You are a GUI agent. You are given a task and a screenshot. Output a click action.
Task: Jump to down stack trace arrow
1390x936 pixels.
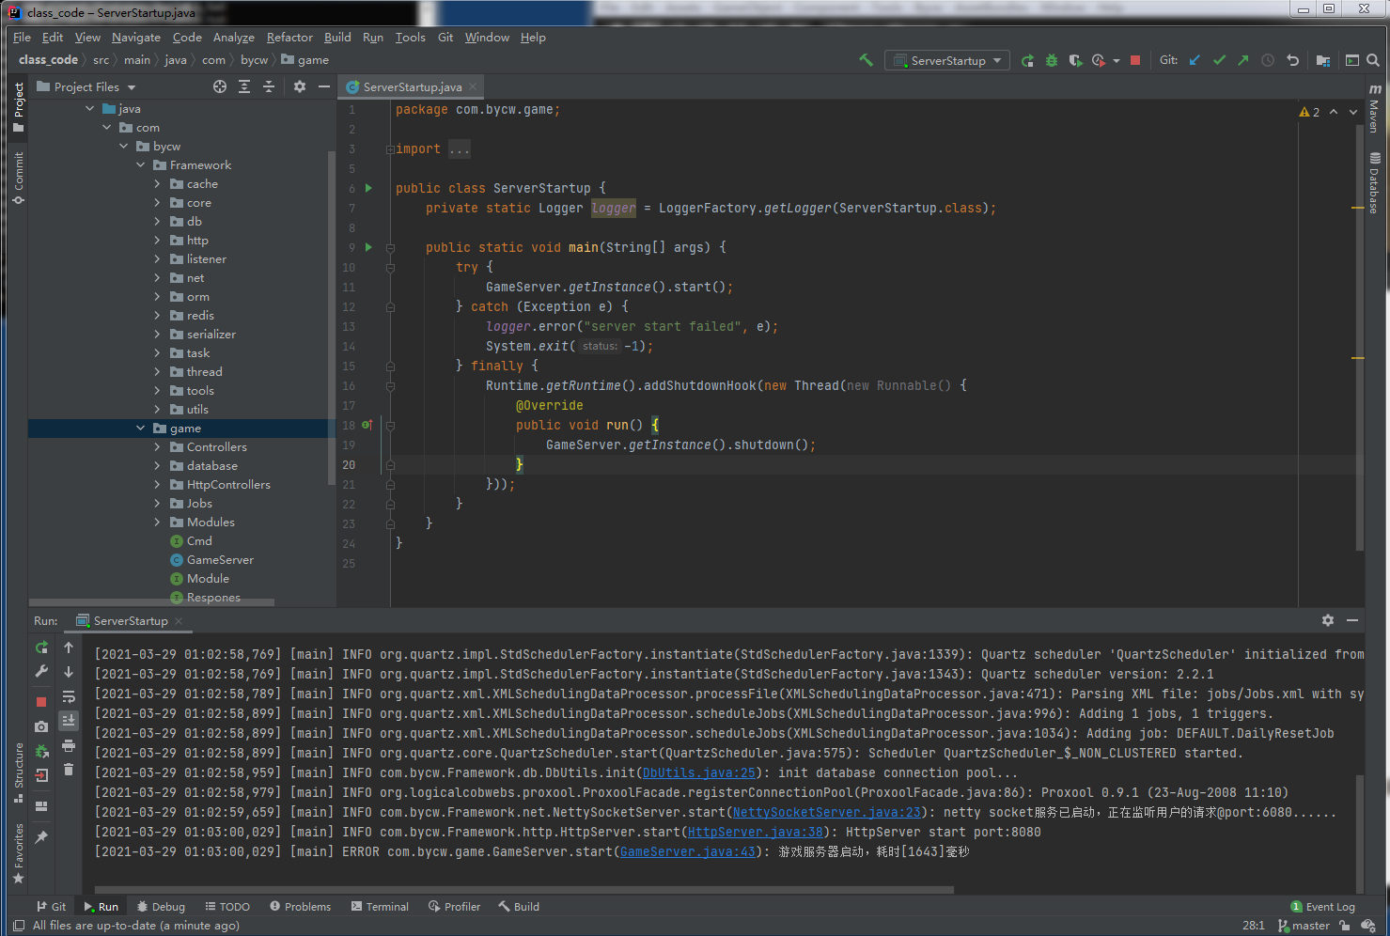[69, 672]
